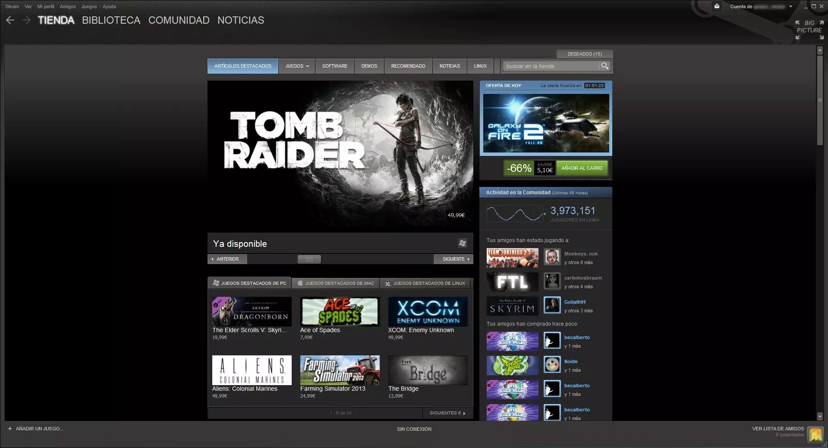The height and width of the screenshot is (448, 828).
Task: Open The Bridge cover image
Action: 428,370
